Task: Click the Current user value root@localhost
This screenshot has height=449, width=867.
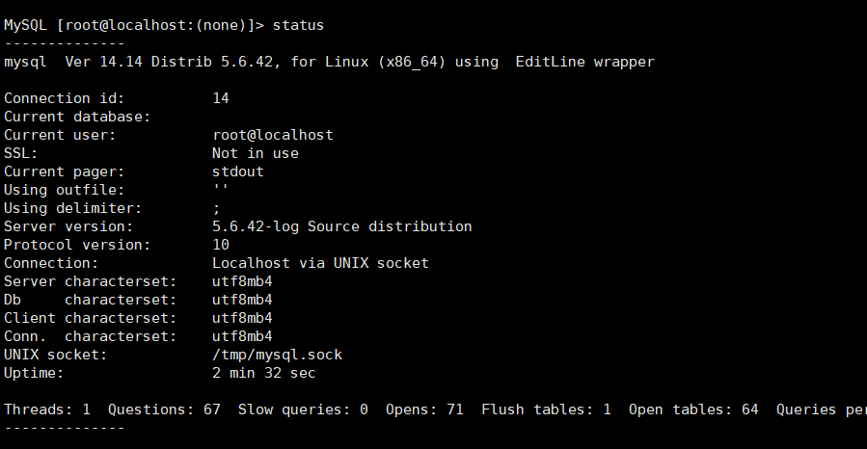Action: [x=273, y=135]
